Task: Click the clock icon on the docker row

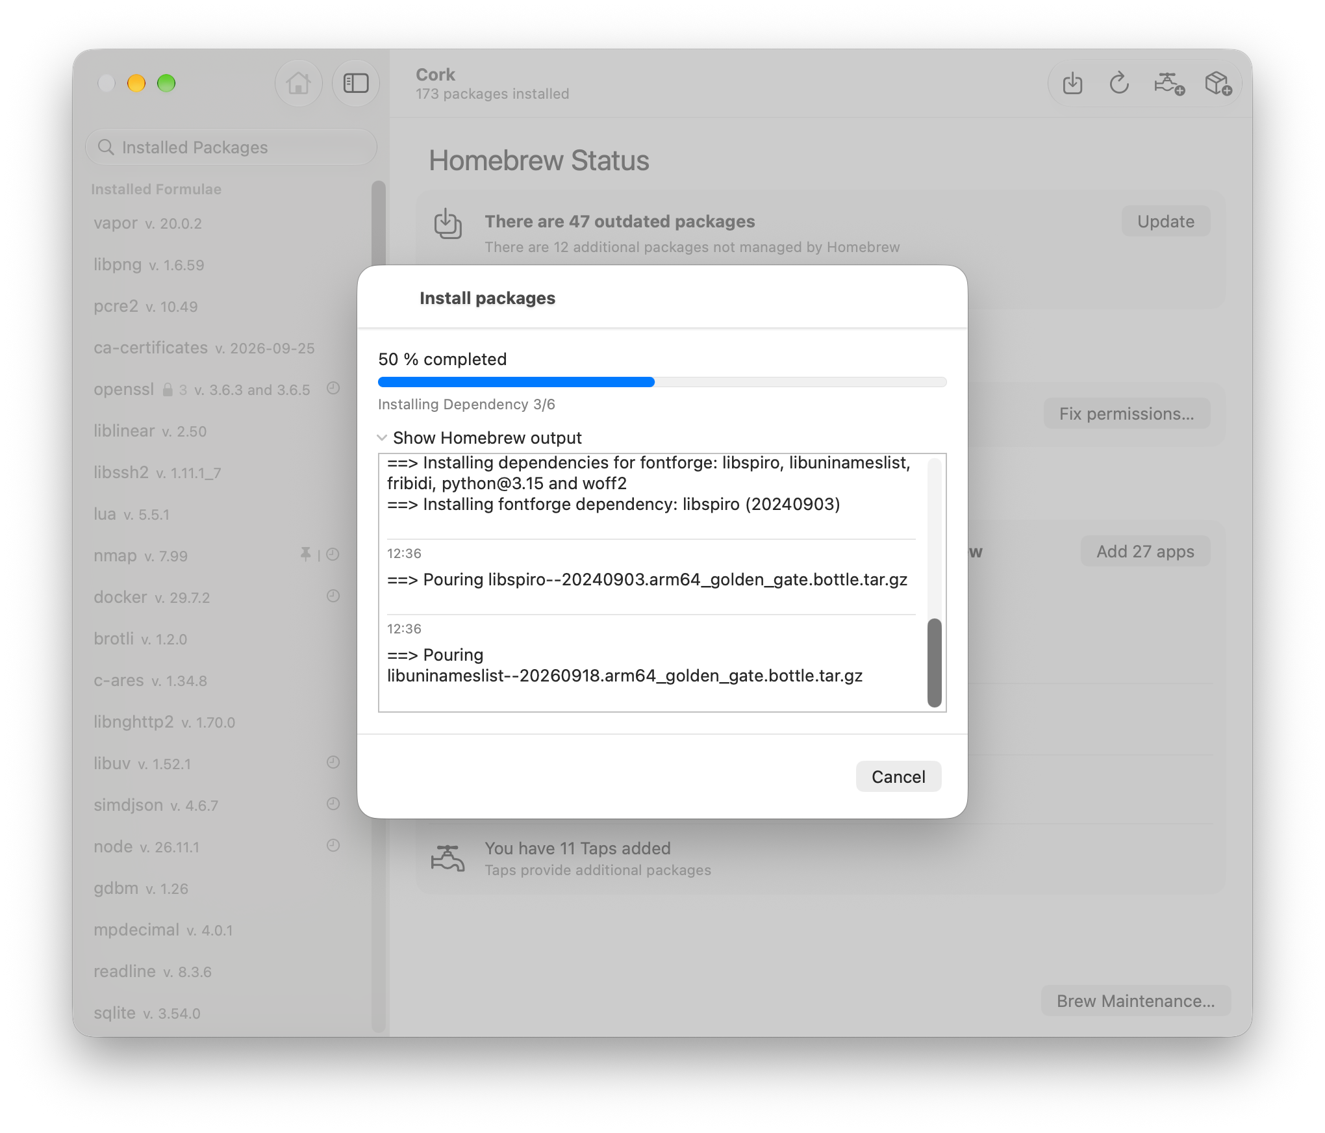Action: coord(333,596)
